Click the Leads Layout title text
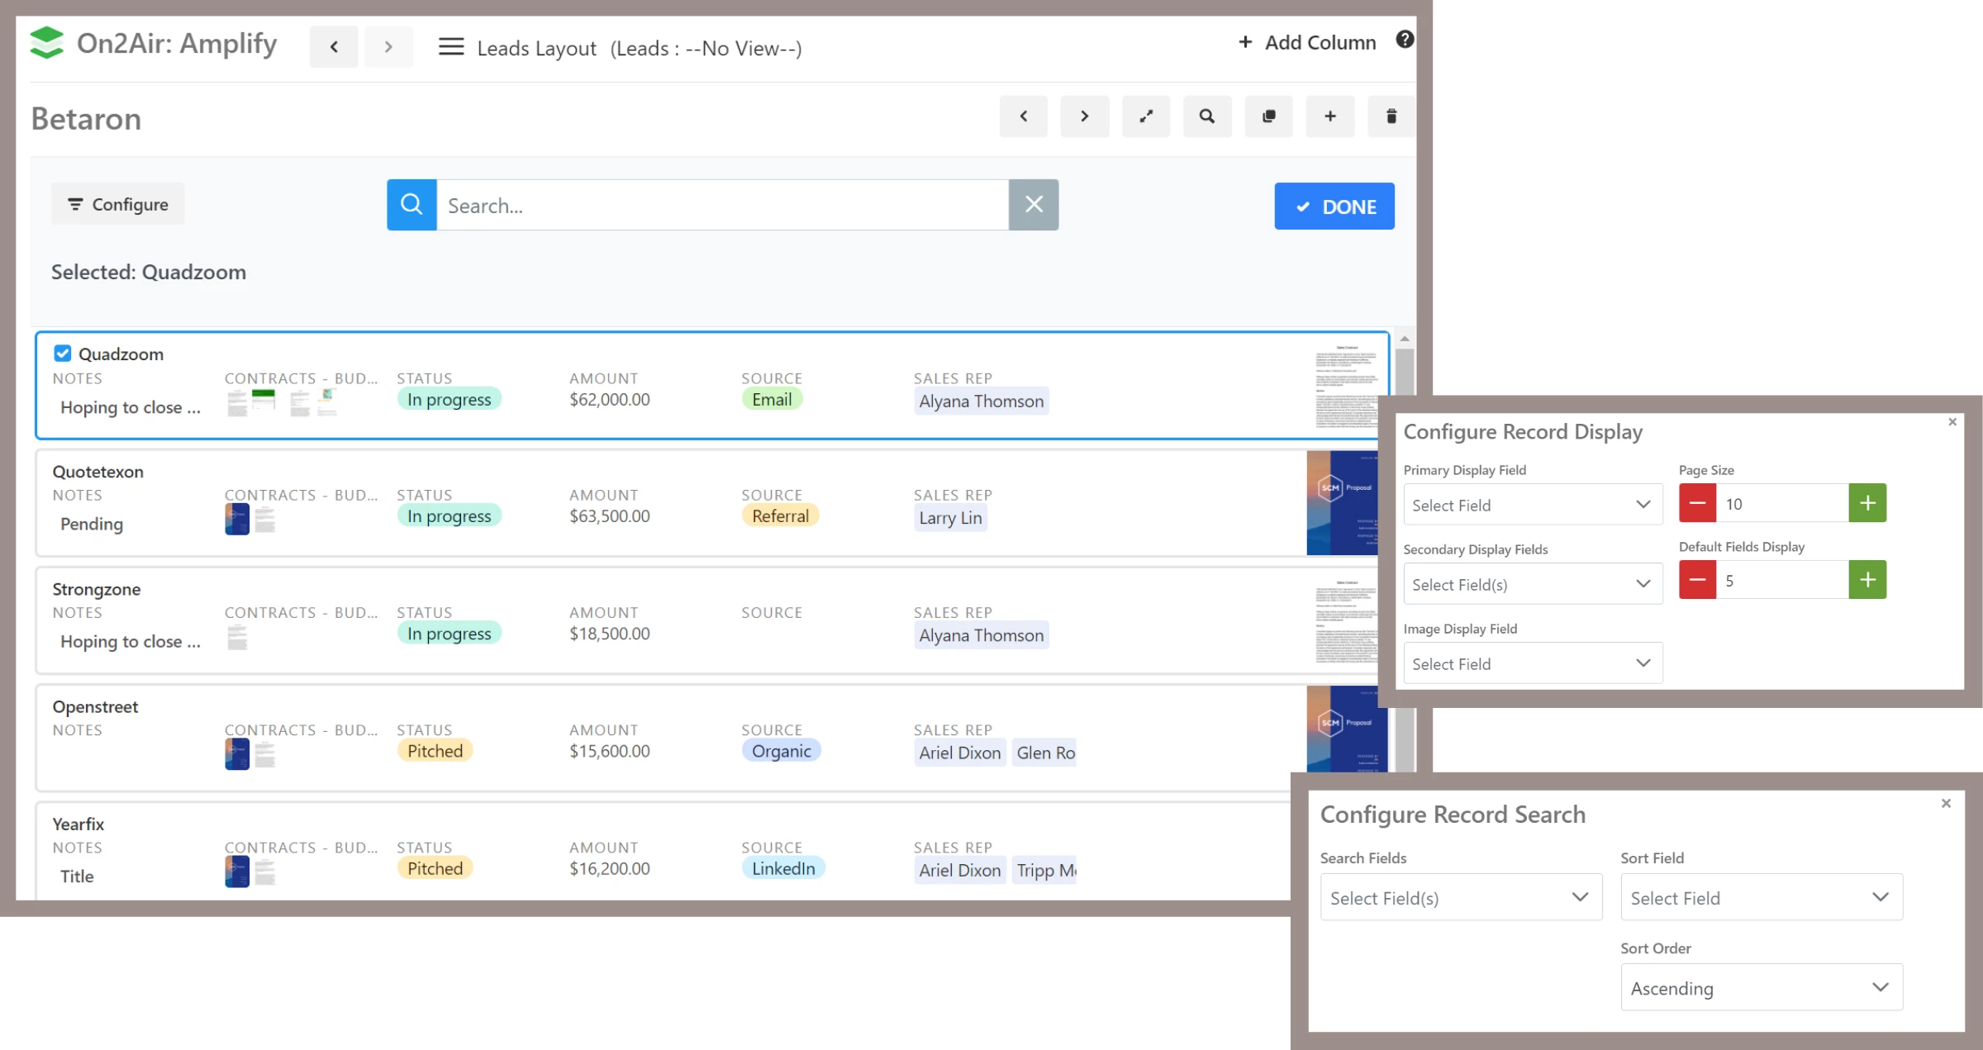Image resolution: width=1983 pixels, height=1050 pixels. click(x=536, y=48)
